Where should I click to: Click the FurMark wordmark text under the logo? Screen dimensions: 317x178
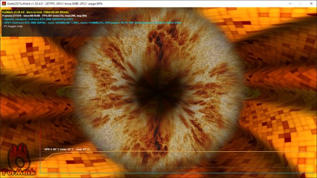tap(19, 172)
